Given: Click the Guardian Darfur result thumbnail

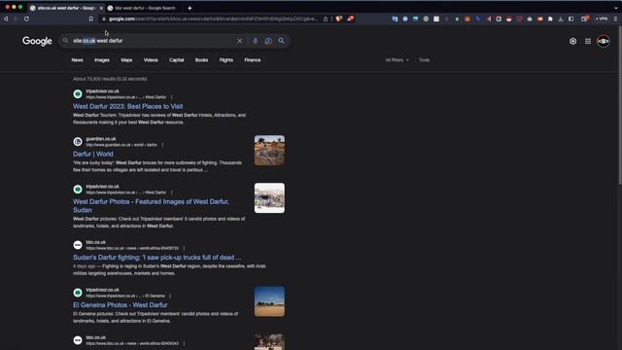Looking at the screenshot, I should (269, 151).
